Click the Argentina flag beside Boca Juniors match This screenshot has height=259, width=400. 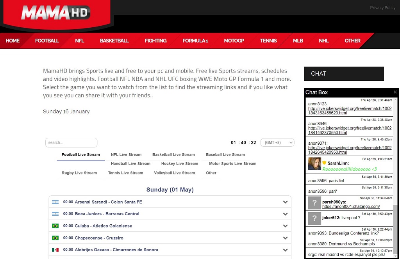(x=55, y=214)
